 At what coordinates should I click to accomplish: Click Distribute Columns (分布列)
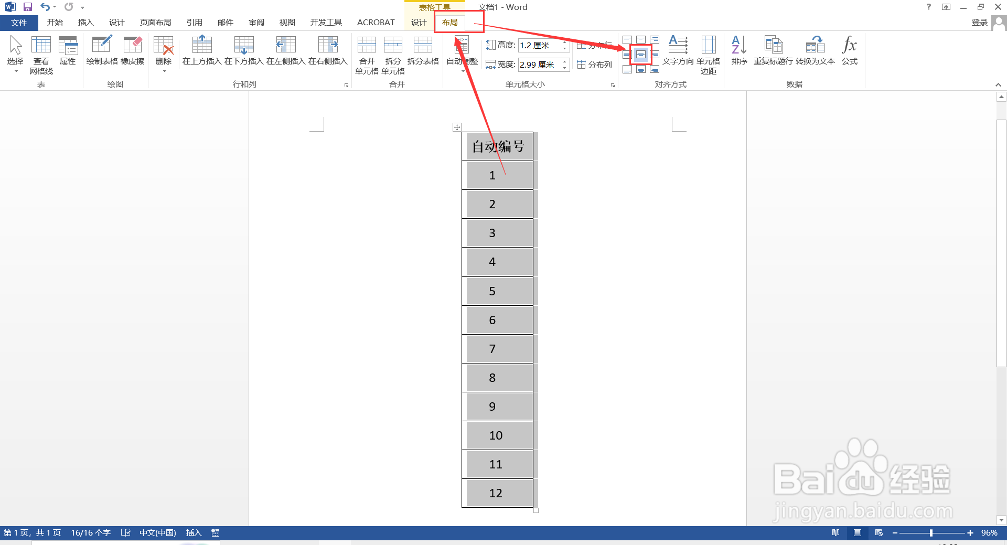pos(595,65)
